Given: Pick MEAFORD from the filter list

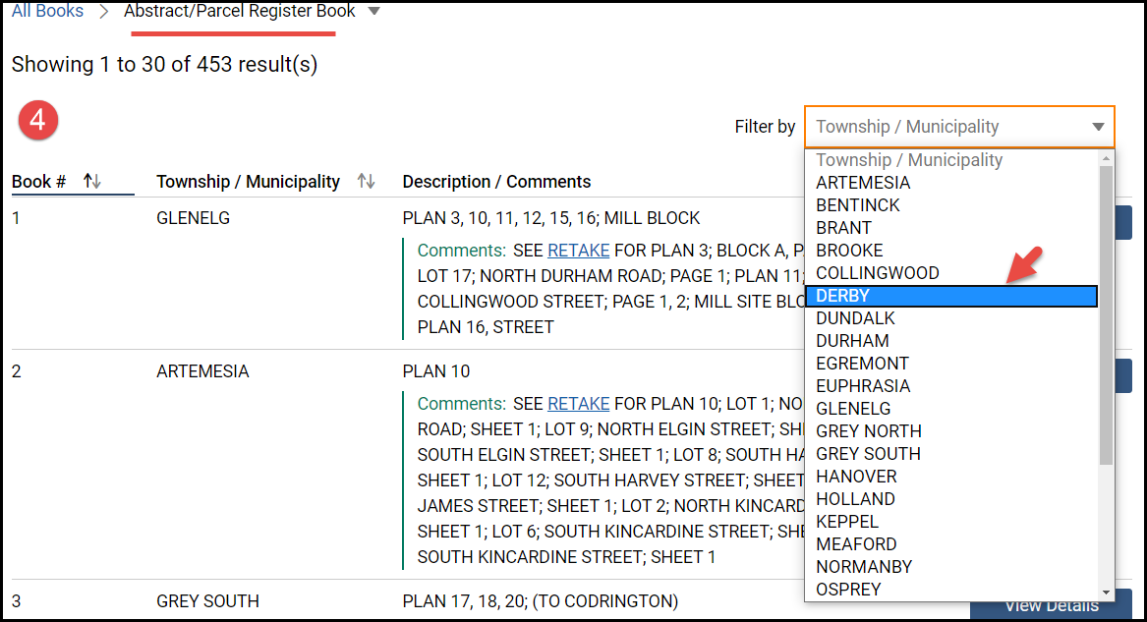Looking at the screenshot, I should coord(856,544).
